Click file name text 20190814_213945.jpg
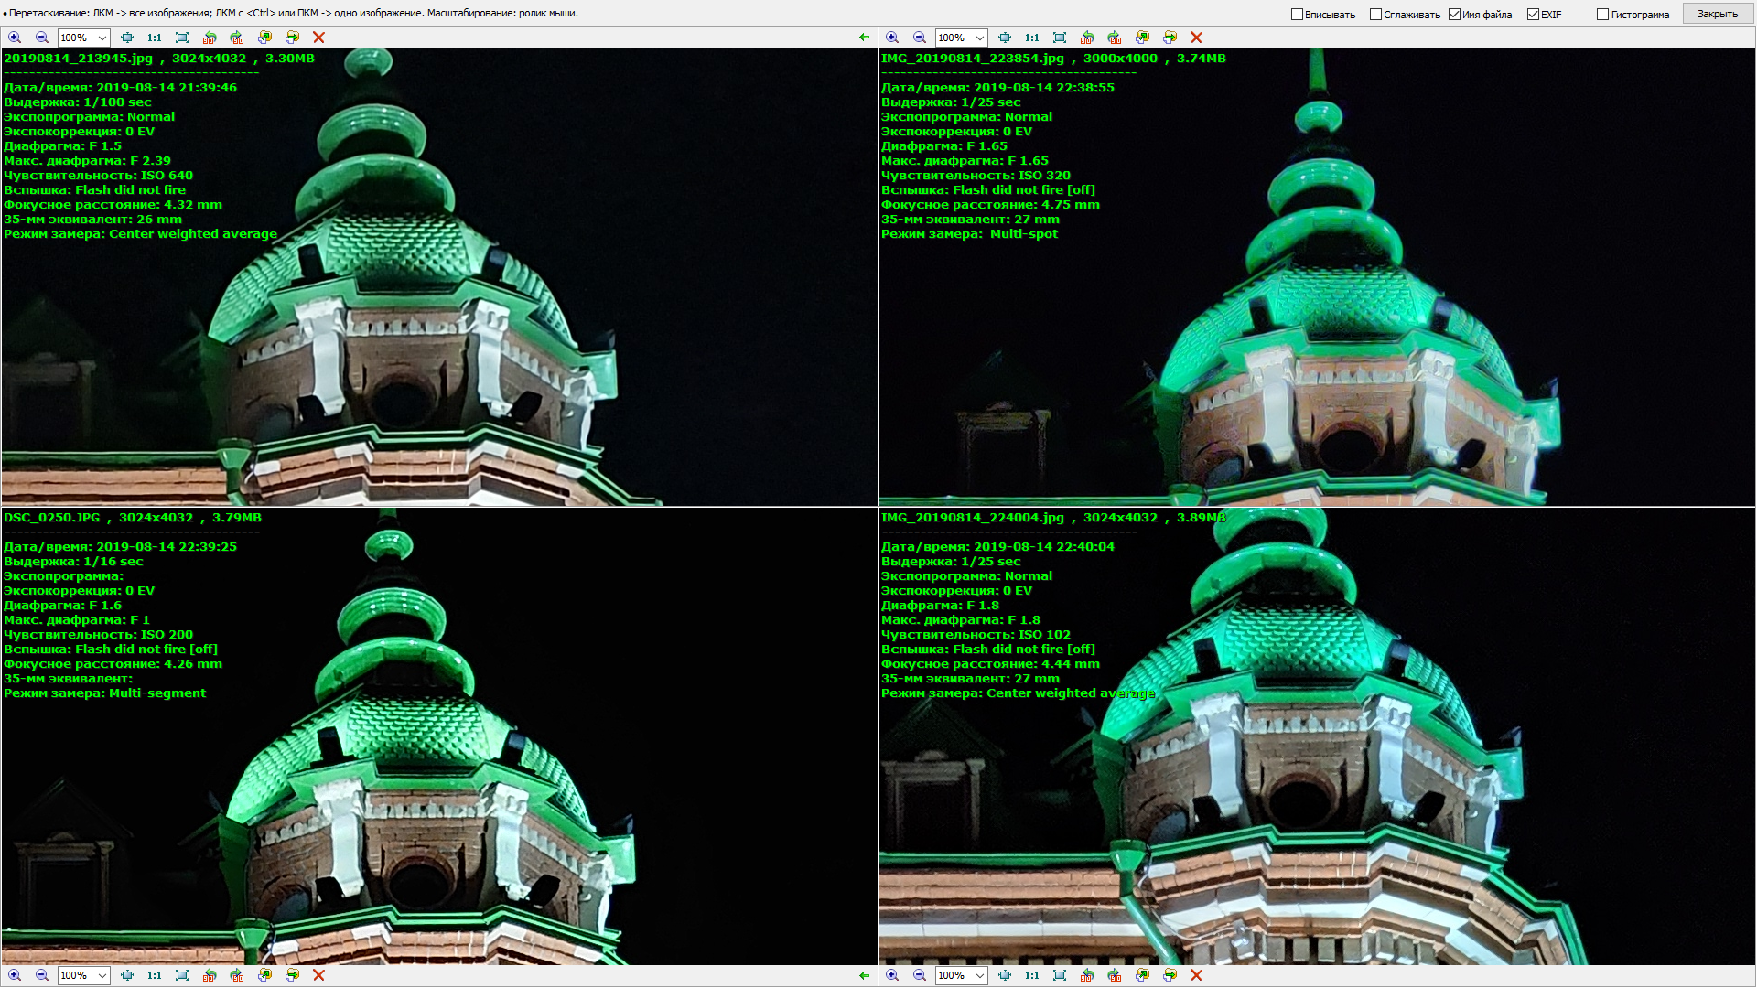The image size is (1757, 988). (79, 58)
